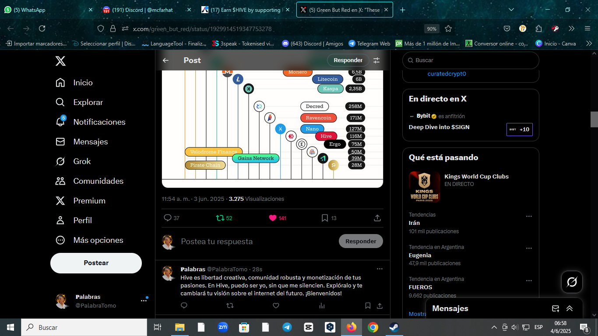This screenshot has height=336, width=598.
Task: Like the Palabras comment
Action: click(276, 306)
